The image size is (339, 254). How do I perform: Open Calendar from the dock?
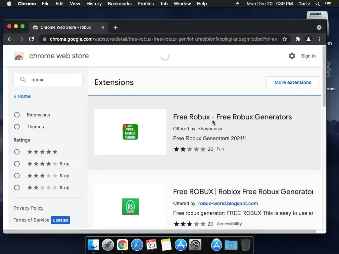pos(151,245)
